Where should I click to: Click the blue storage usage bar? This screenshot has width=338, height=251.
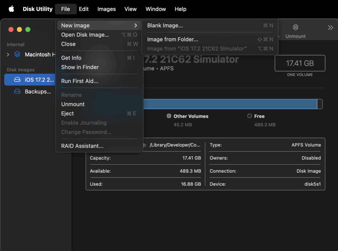(230, 104)
